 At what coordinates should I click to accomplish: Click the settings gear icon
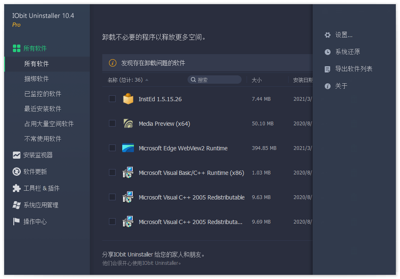tap(328, 35)
